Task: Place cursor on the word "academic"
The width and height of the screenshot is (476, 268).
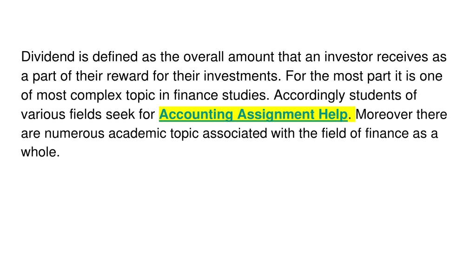Action: (137, 134)
